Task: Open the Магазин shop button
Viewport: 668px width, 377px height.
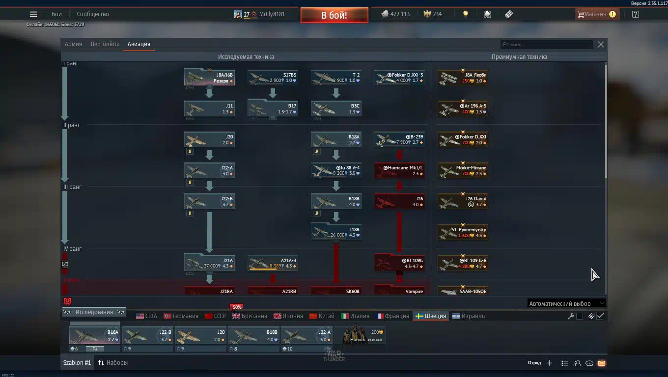Action: click(x=596, y=14)
